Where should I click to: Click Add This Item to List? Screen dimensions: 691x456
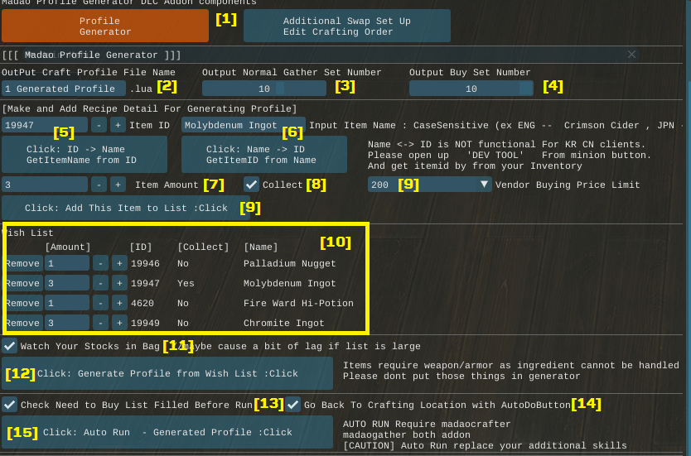126,208
